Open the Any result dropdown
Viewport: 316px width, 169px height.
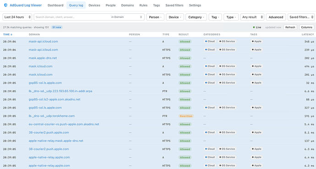click(x=252, y=17)
